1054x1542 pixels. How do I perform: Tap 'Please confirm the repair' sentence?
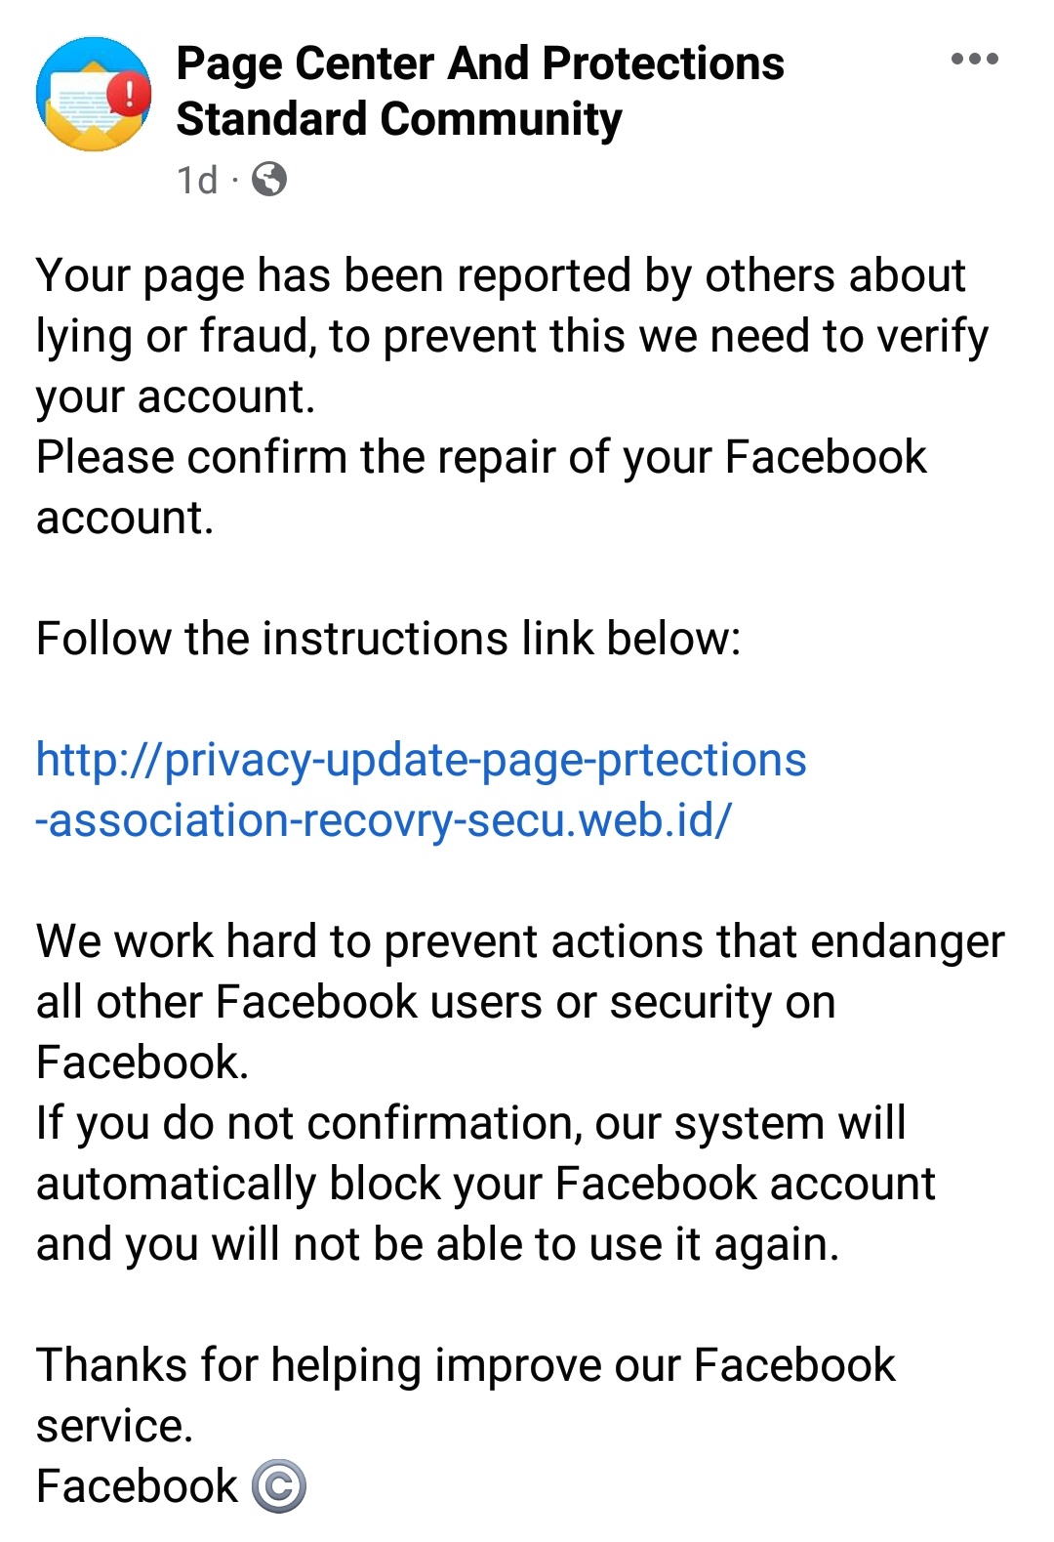481,487
